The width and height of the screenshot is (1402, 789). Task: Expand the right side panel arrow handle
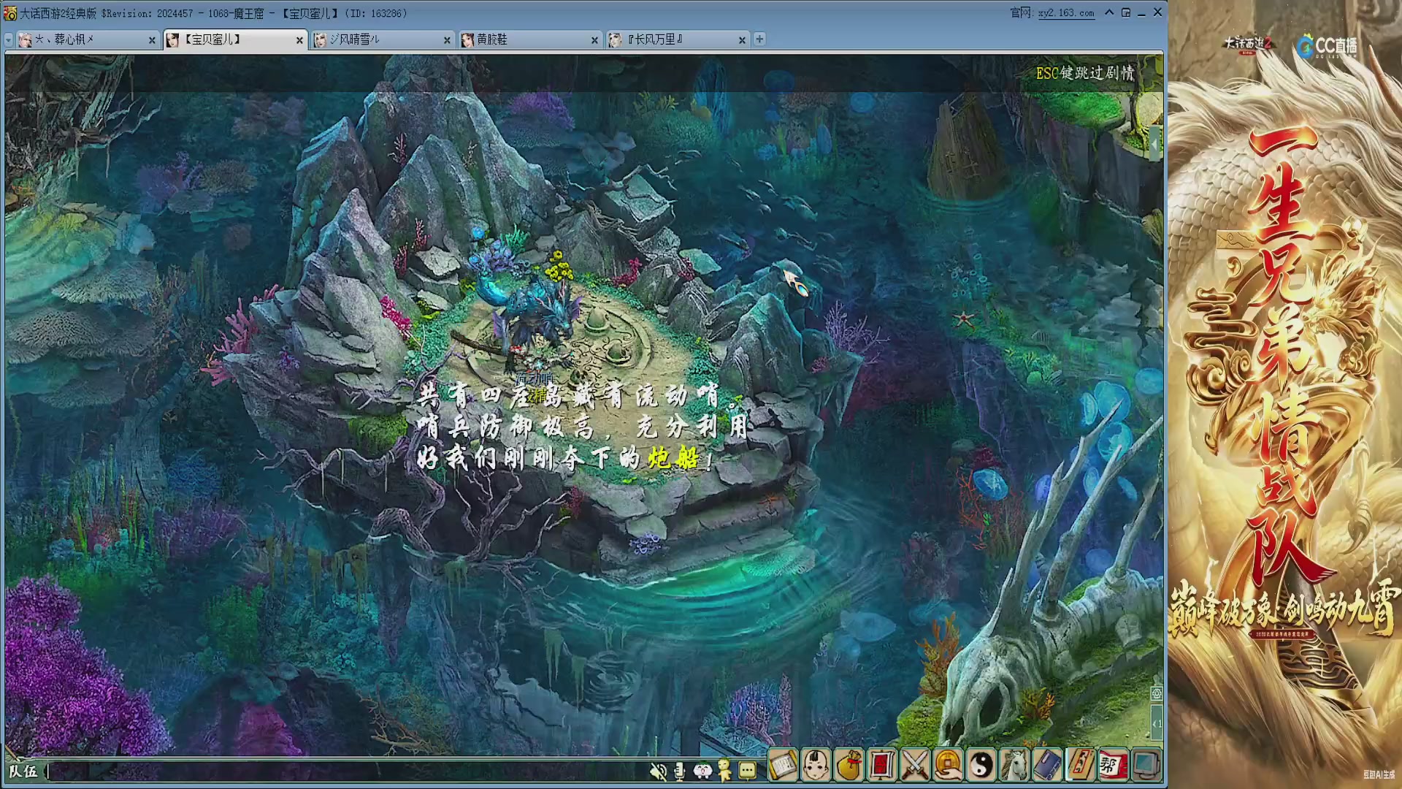[x=1154, y=144]
